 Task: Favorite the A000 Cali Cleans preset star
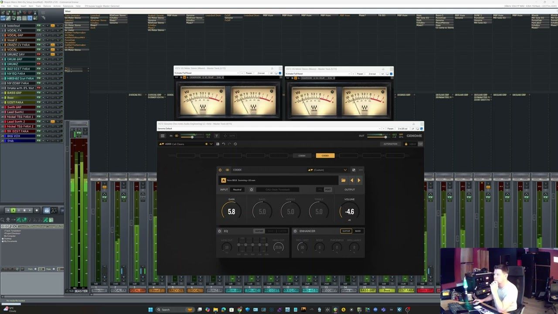(x=206, y=144)
